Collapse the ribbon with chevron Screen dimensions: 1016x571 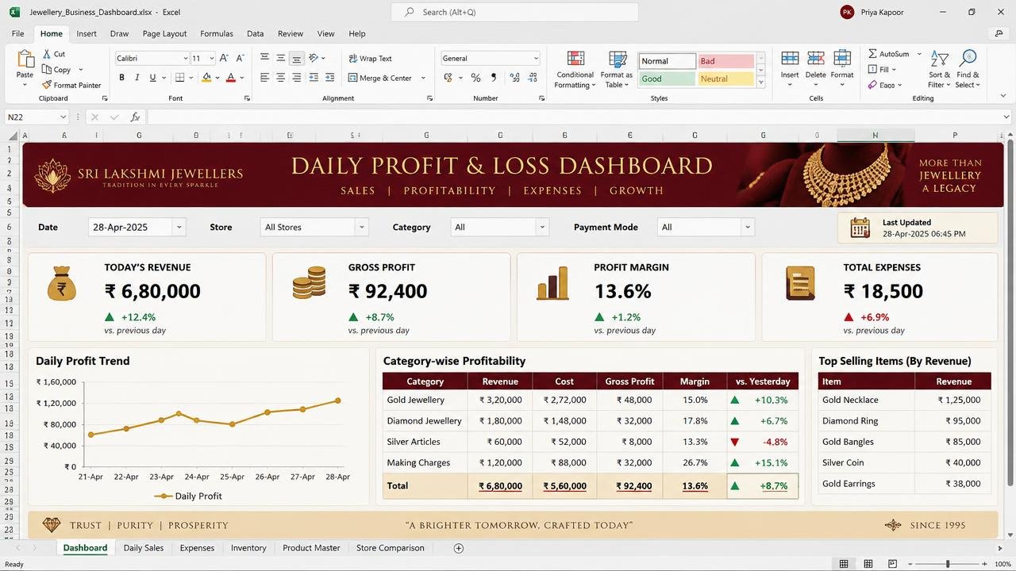click(1003, 96)
